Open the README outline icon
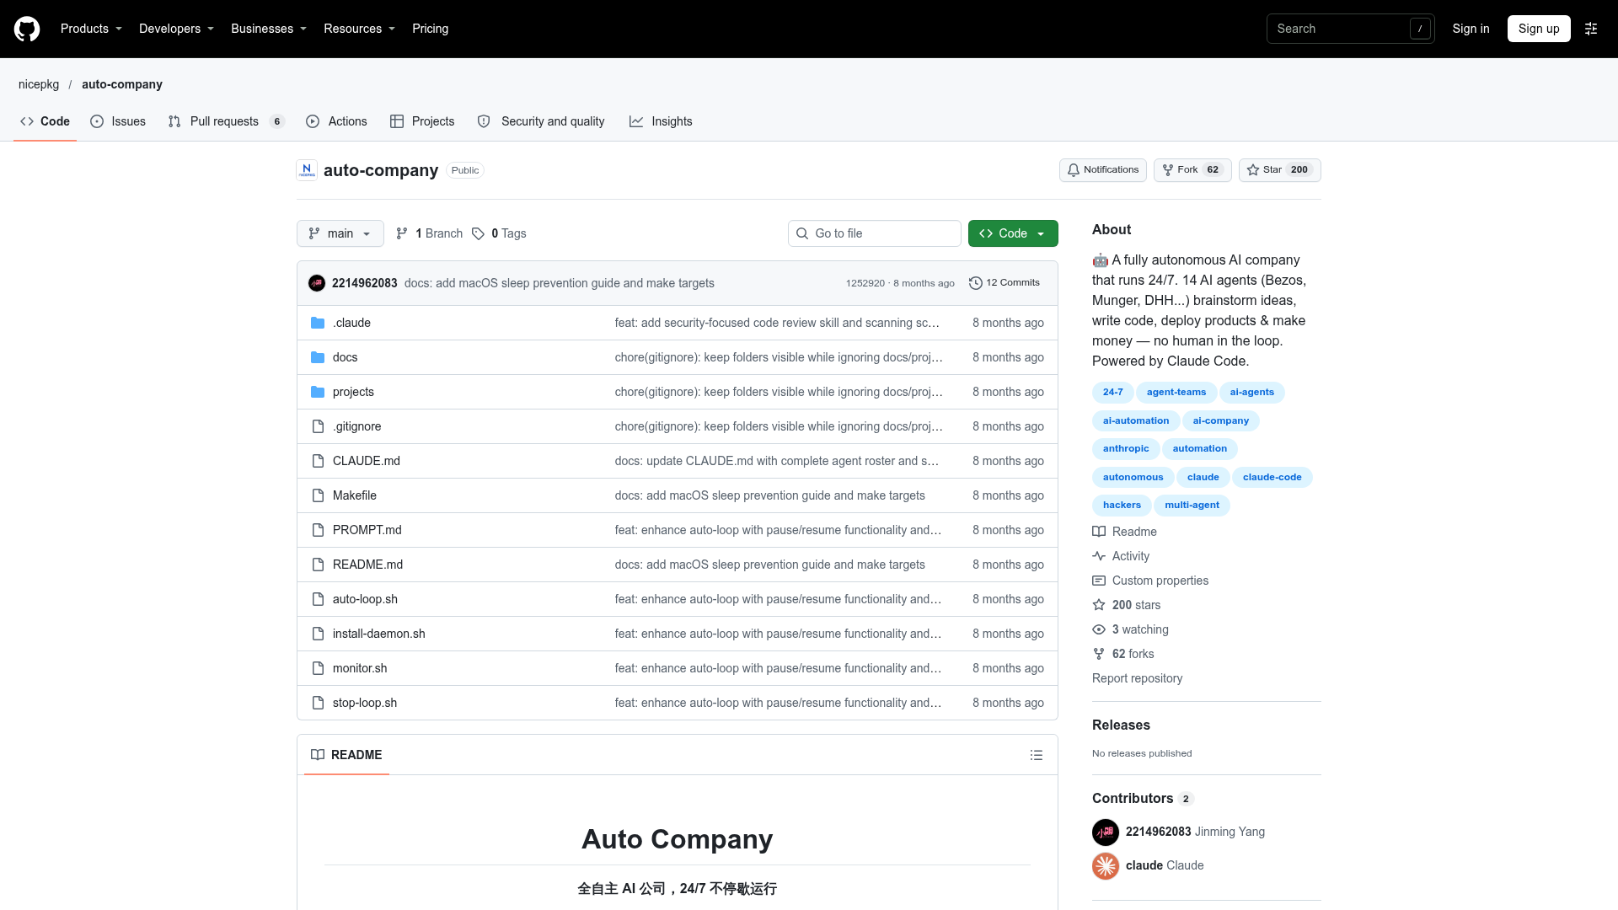1618x910 pixels. (1037, 755)
